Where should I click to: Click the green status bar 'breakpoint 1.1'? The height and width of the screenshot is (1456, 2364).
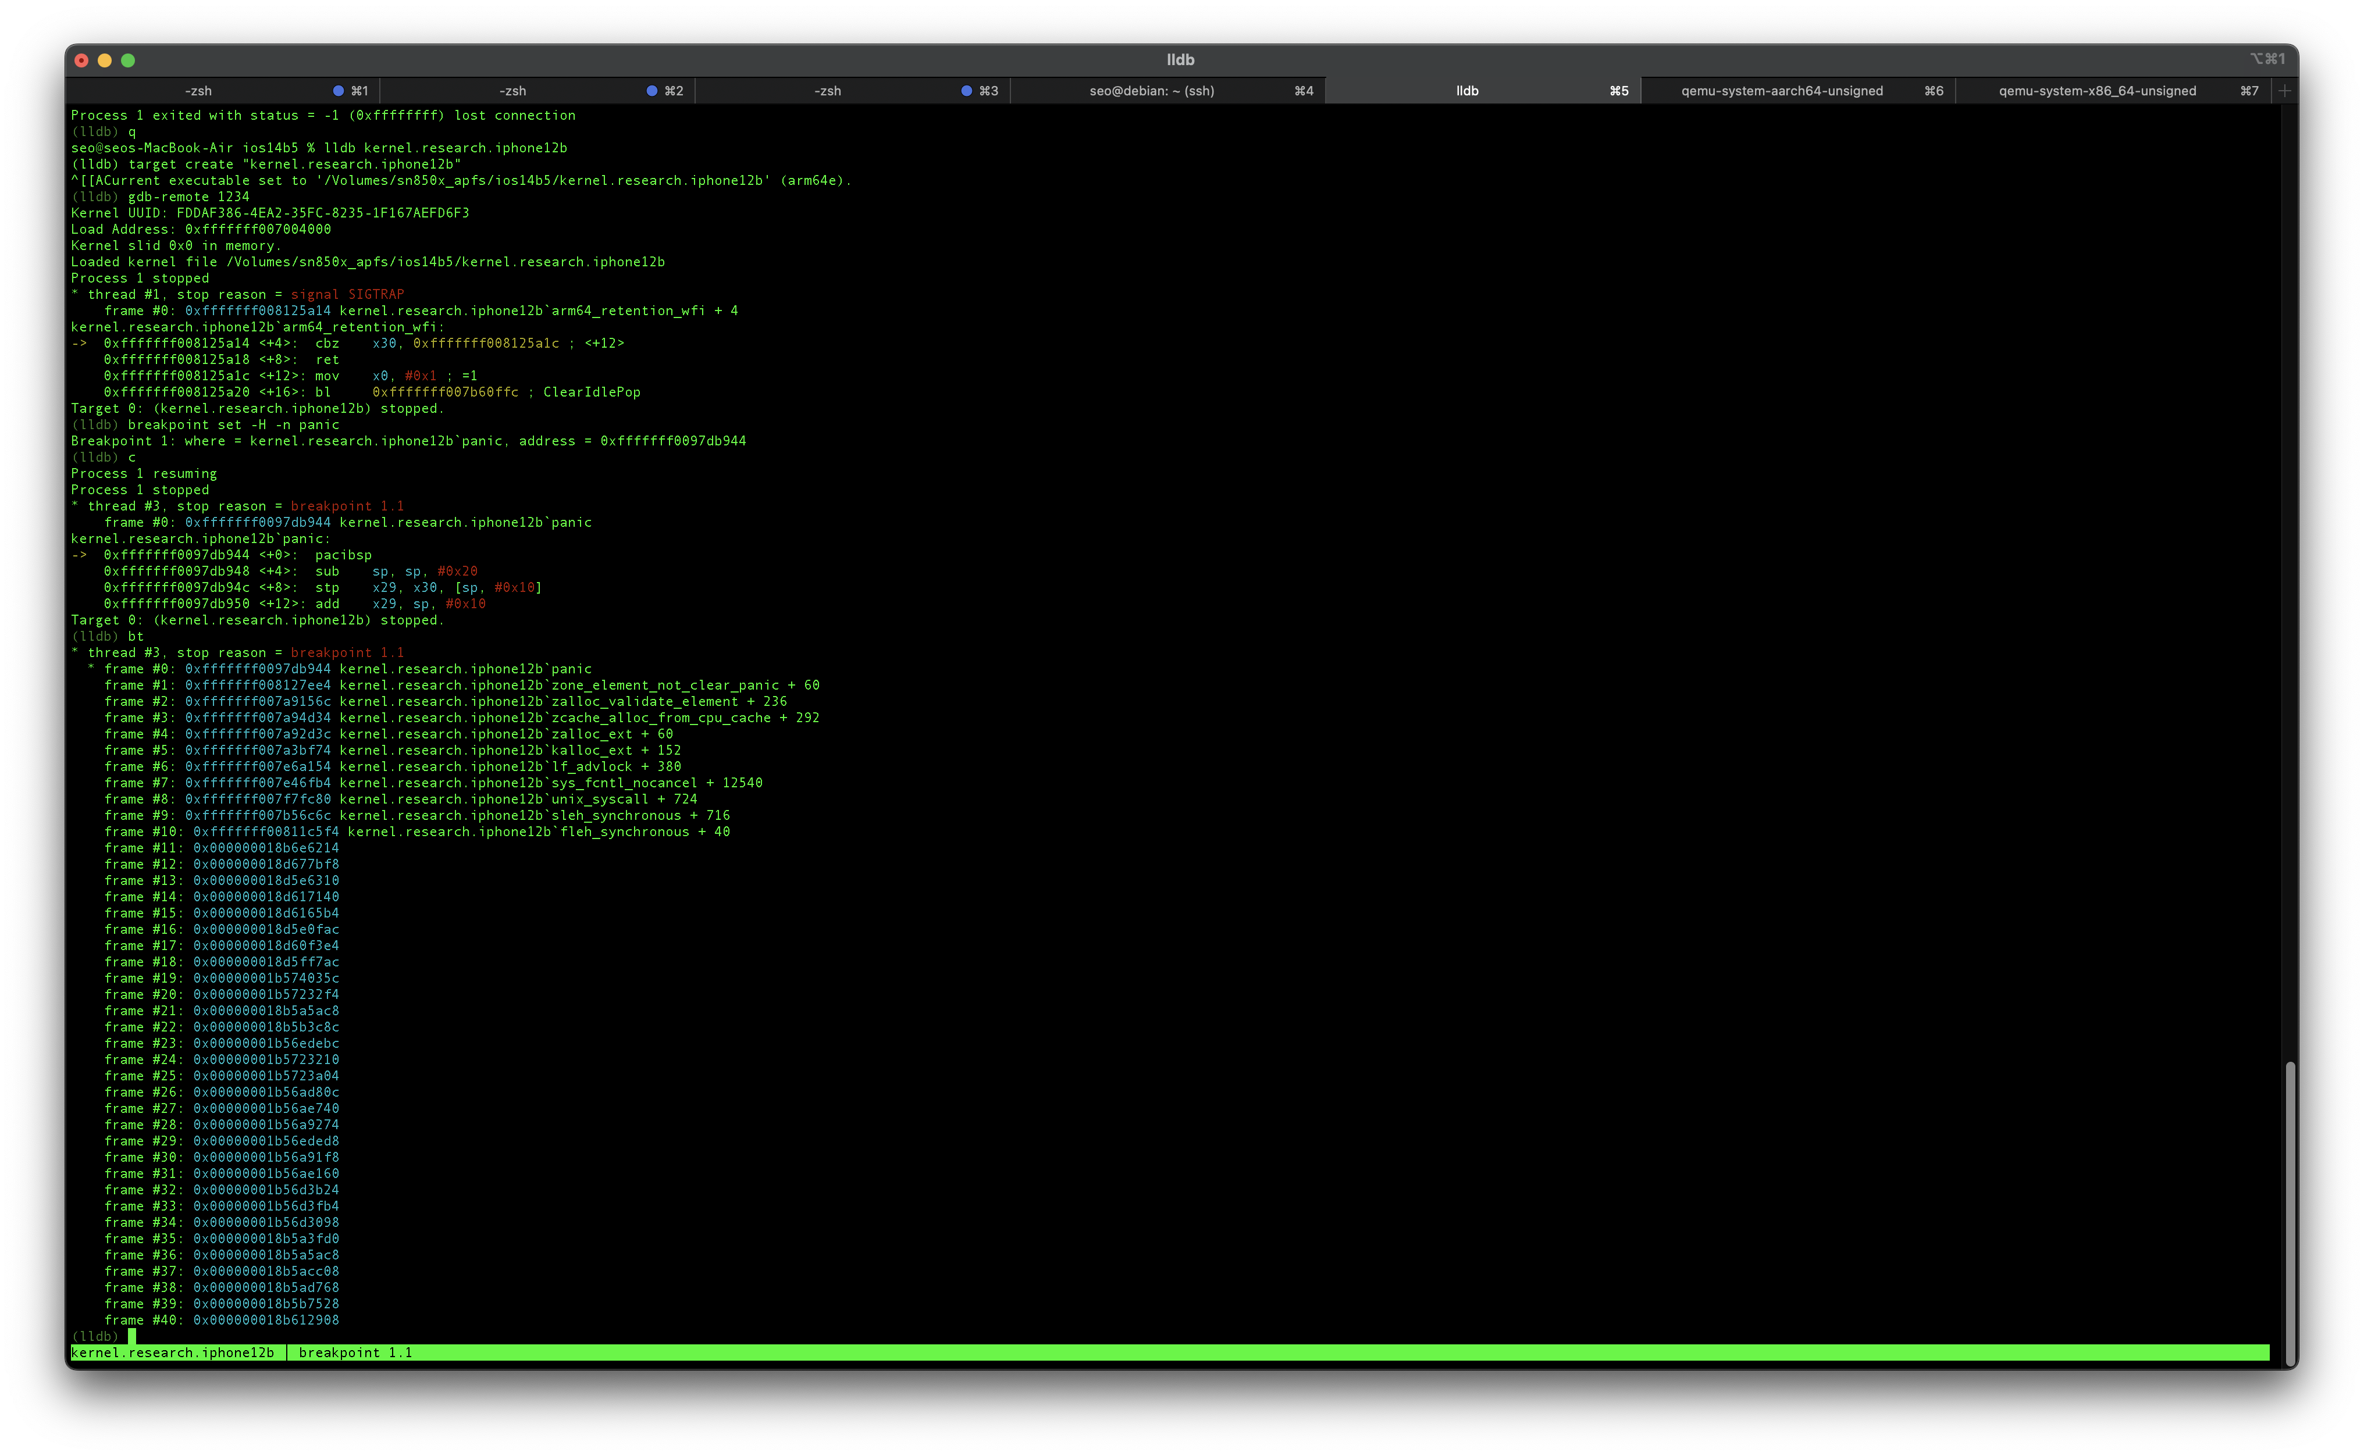coord(355,1353)
